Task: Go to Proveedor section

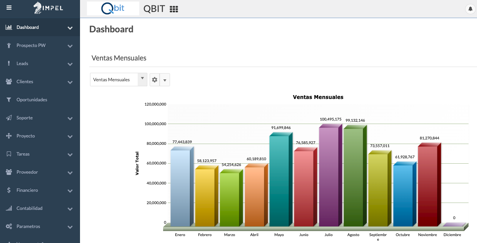Action: (27, 172)
